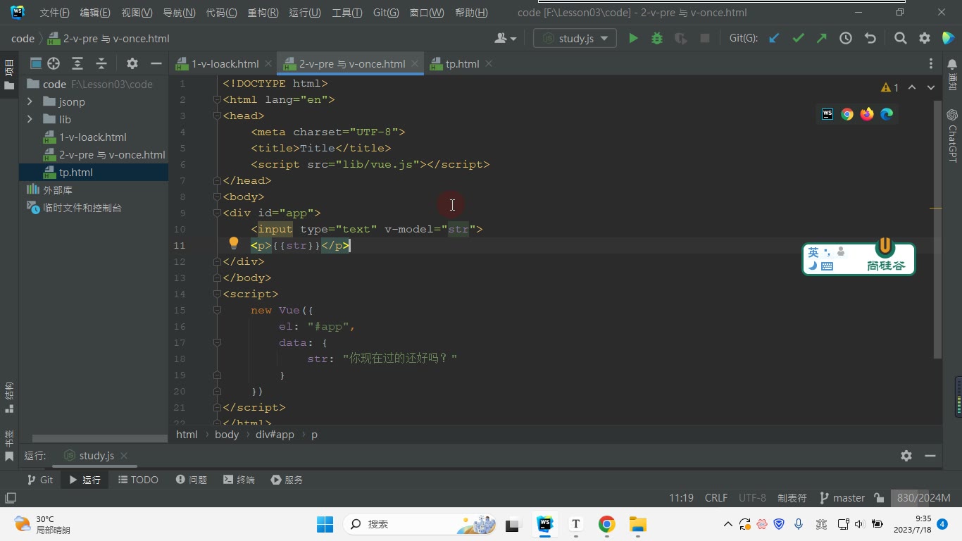Open the CRLF line separator selector
Viewport: 962px width, 541px height.
click(x=716, y=498)
